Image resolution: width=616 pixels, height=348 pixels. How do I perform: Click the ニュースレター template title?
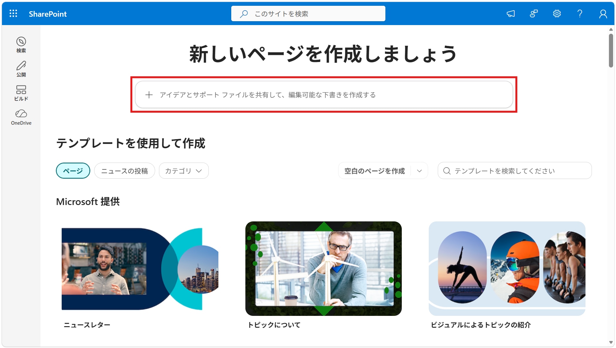point(87,325)
